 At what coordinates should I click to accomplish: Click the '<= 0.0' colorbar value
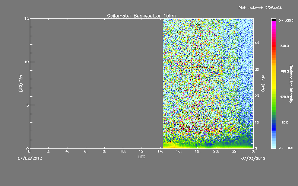(286, 148)
